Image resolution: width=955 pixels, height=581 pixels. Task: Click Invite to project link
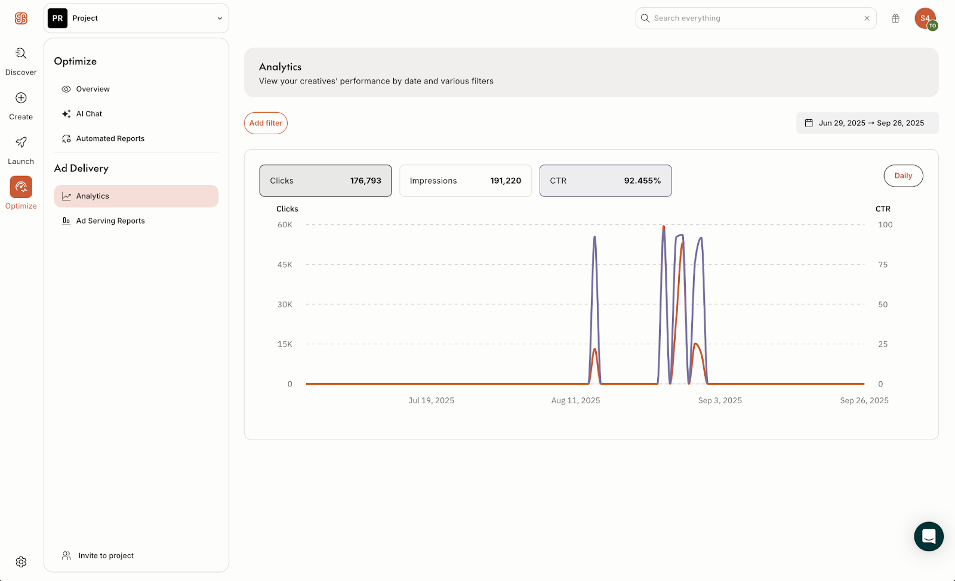coord(106,555)
